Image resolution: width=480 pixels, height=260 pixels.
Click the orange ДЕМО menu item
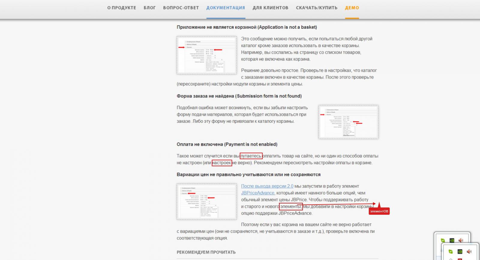coord(352,8)
